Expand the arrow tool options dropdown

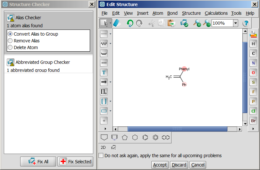point(111,82)
